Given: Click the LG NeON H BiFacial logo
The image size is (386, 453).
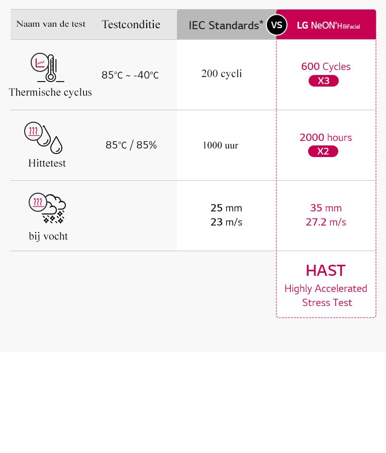Looking at the screenshot, I should tap(328, 25).
